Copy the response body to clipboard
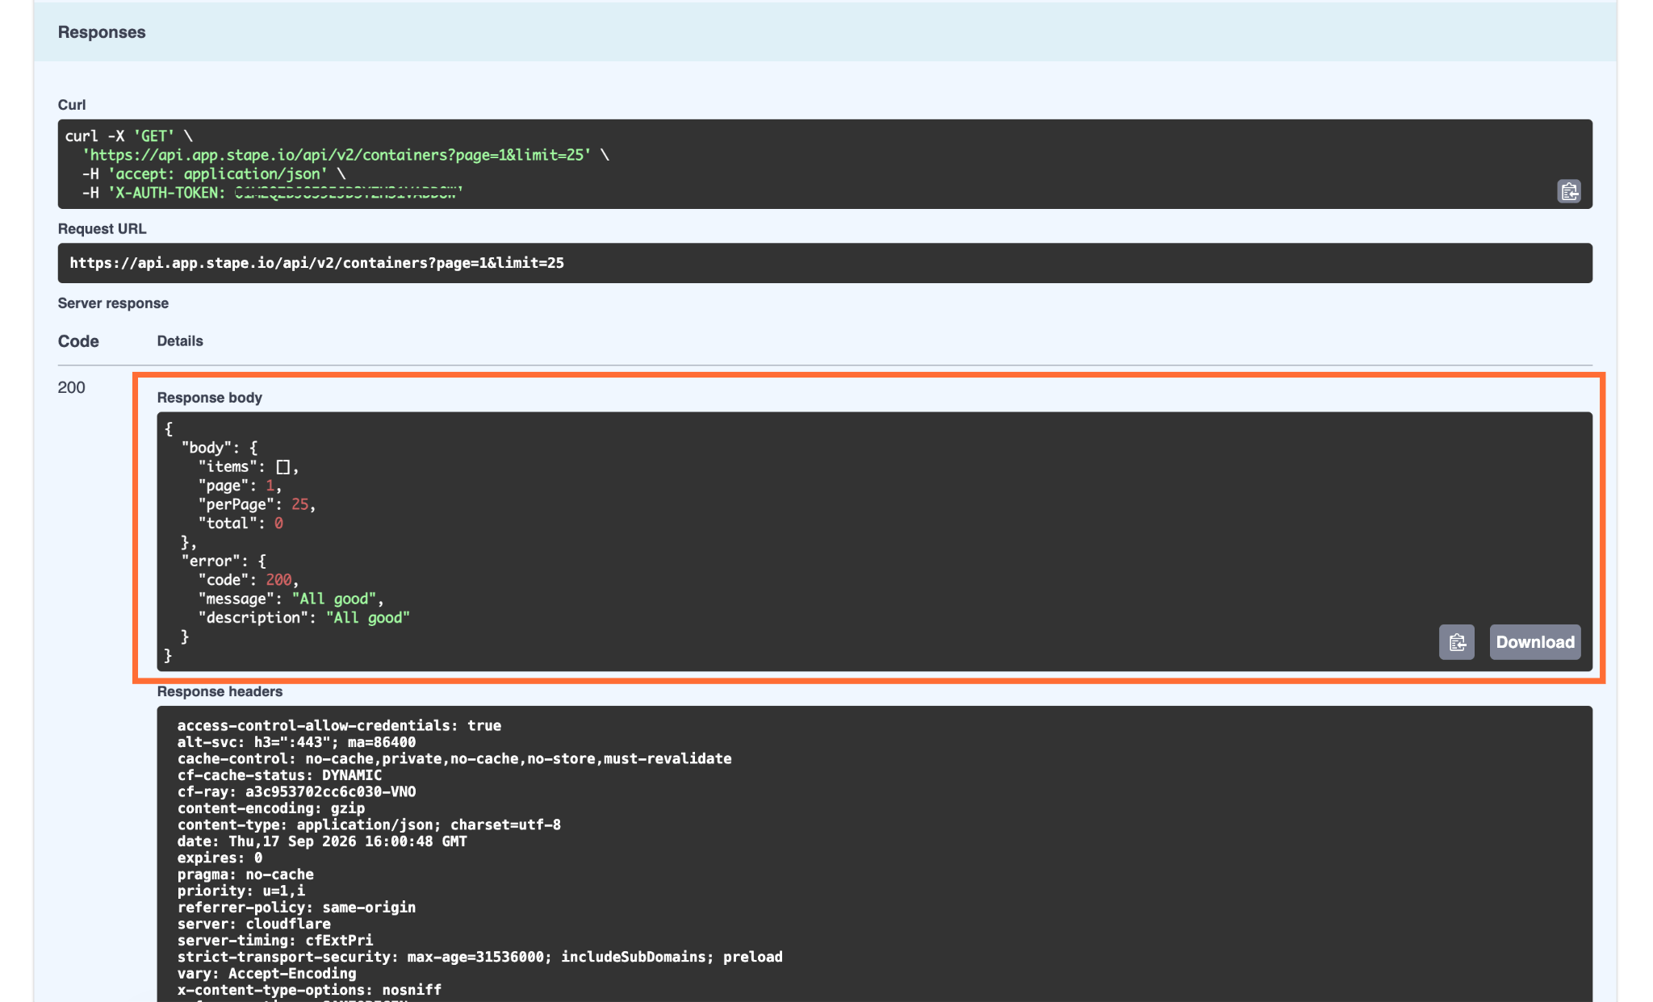The image size is (1653, 1002). (1456, 642)
